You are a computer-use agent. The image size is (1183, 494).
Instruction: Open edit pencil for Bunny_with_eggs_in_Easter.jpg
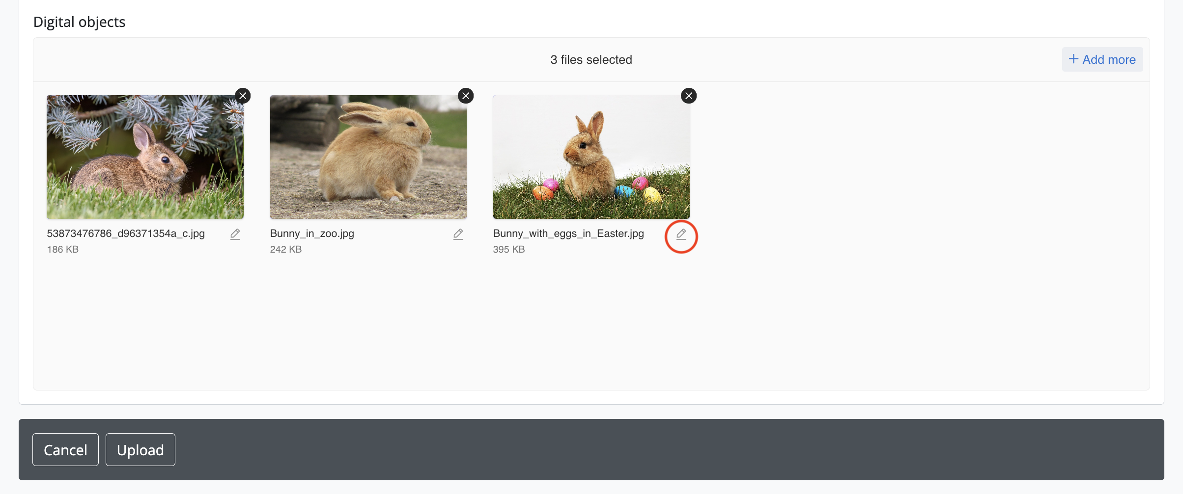[681, 234]
